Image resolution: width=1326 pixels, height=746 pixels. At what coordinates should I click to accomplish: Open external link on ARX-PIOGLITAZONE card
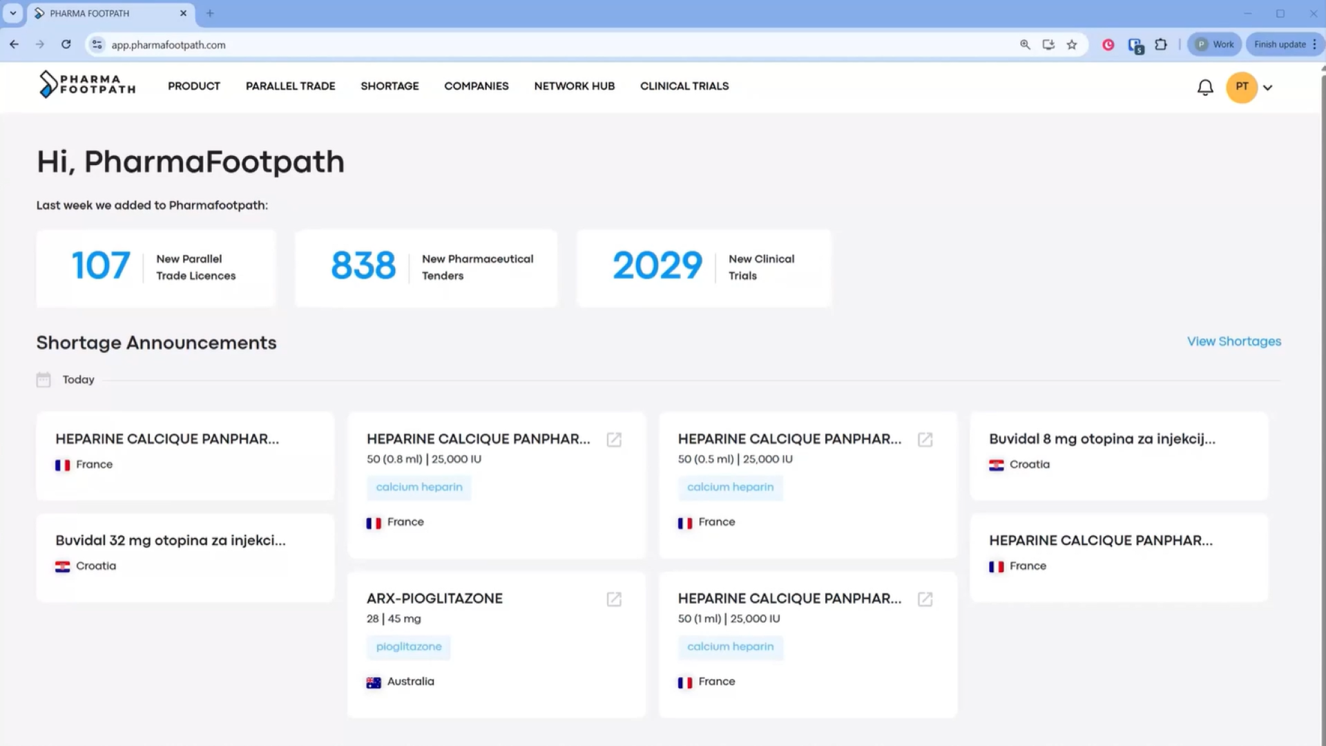point(613,599)
